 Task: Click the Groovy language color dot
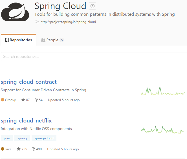[3, 100]
